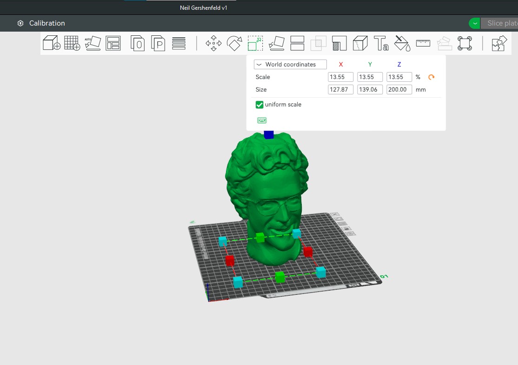Add a new plate with grid-plus icon
The image size is (518, 365).
72,43
